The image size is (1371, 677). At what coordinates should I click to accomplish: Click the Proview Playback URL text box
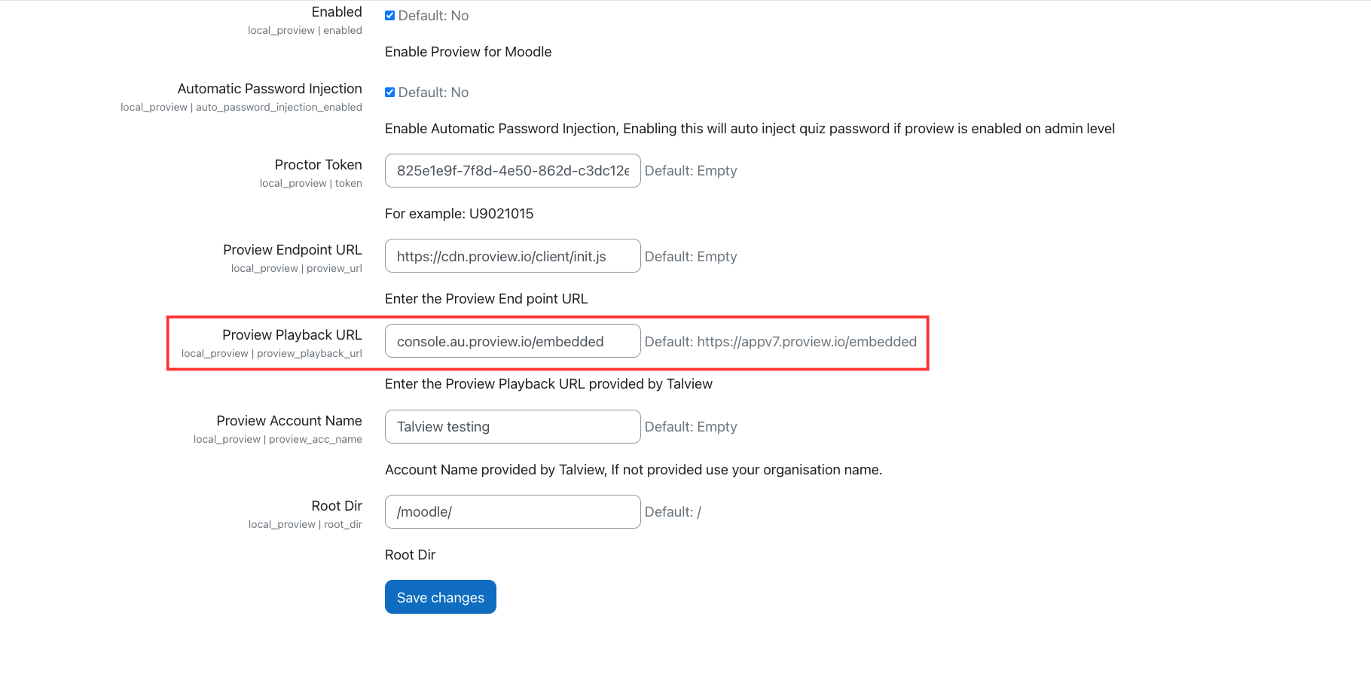coord(512,342)
